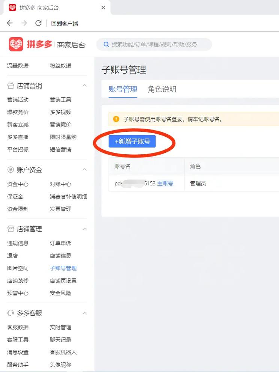The height and width of the screenshot is (372, 279).
Task: Open 发票管理
Action: pos(60,209)
